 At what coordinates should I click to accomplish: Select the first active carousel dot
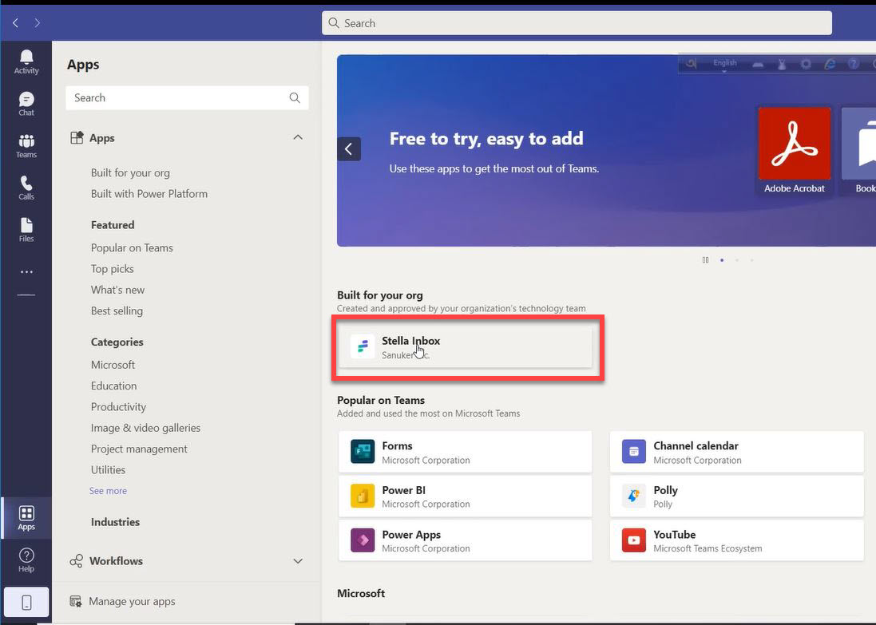pyautogui.click(x=722, y=260)
